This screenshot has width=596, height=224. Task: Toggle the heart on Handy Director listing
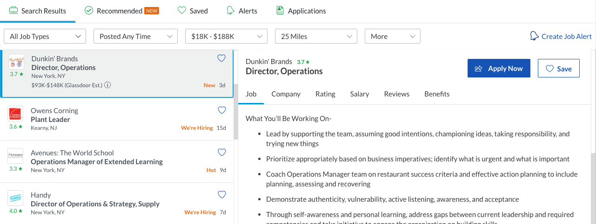pyautogui.click(x=222, y=195)
